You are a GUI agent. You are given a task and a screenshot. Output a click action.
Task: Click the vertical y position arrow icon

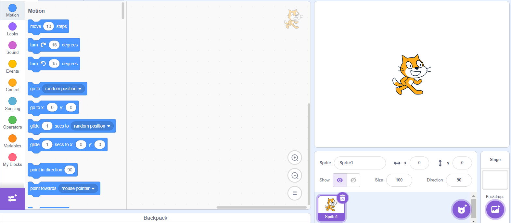[x=440, y=163]
